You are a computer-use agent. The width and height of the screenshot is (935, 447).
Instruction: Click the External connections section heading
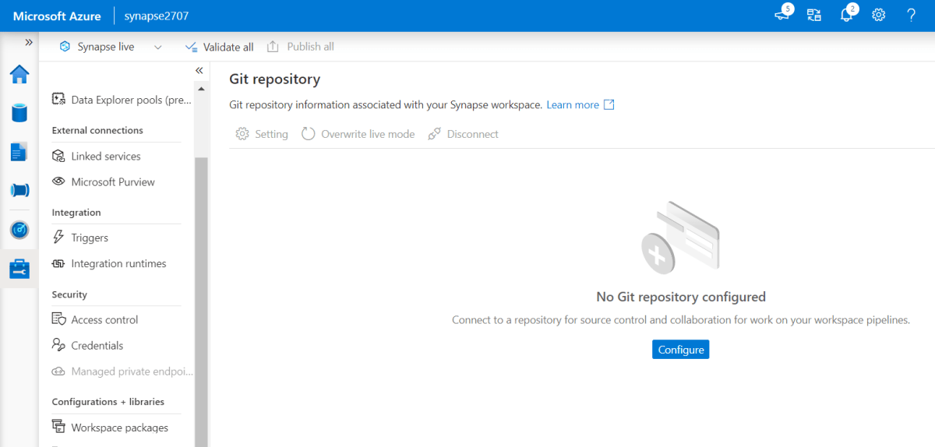tap(97, 130)
